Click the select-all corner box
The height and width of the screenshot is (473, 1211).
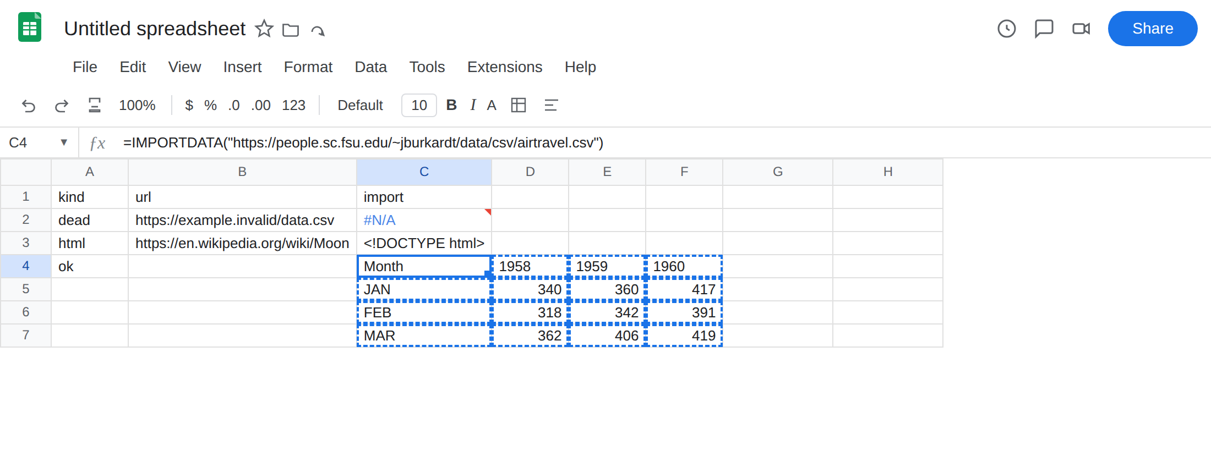26,172
